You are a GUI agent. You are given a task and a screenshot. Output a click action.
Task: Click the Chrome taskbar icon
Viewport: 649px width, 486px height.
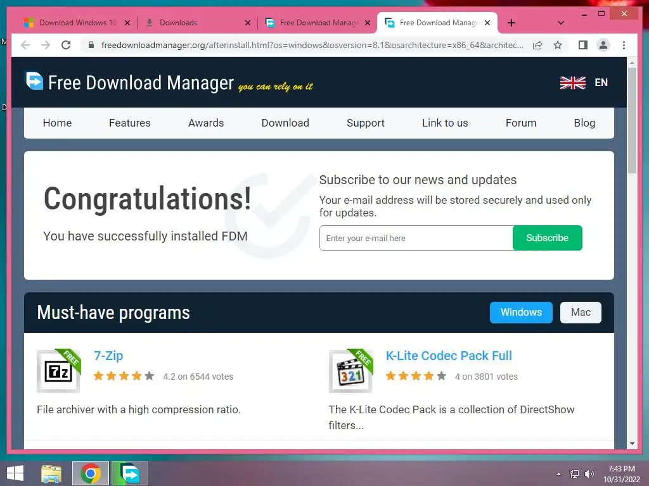tap(91, 473)
